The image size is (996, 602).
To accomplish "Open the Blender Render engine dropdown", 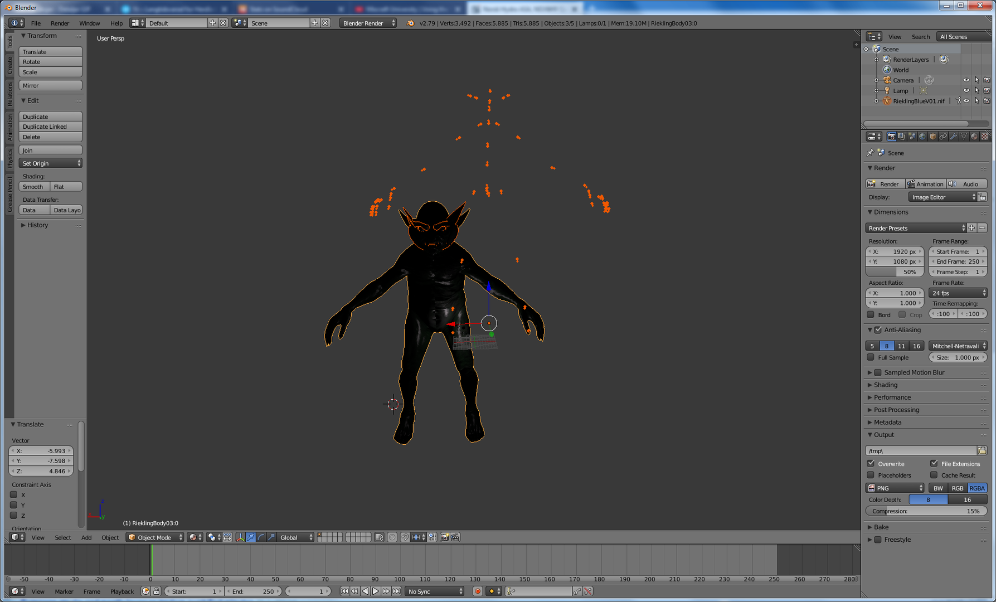I will click(368, 23).
